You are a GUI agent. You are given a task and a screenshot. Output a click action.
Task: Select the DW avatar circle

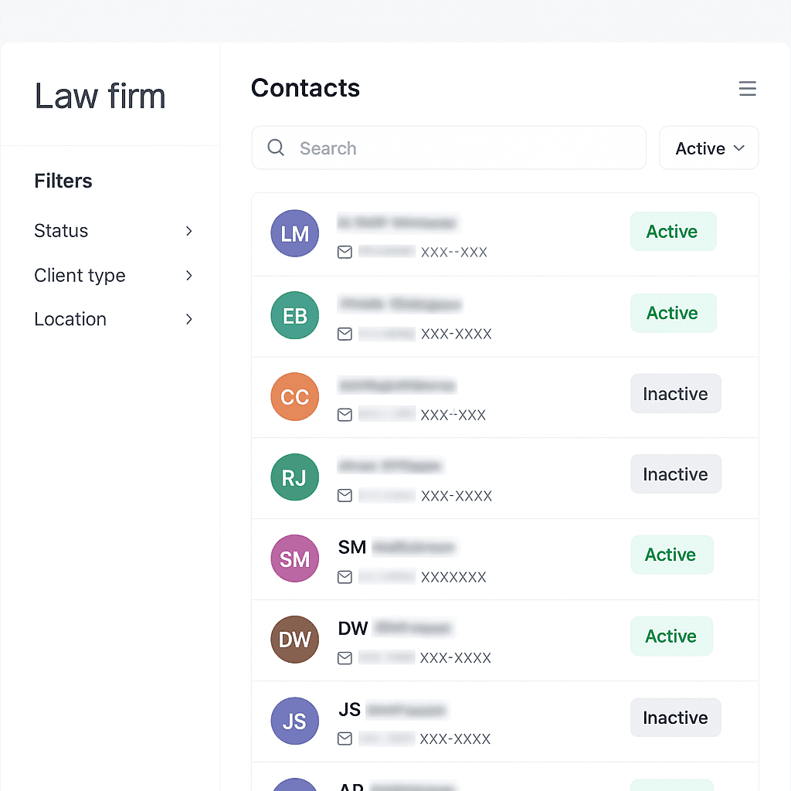(x=294, y=640)
